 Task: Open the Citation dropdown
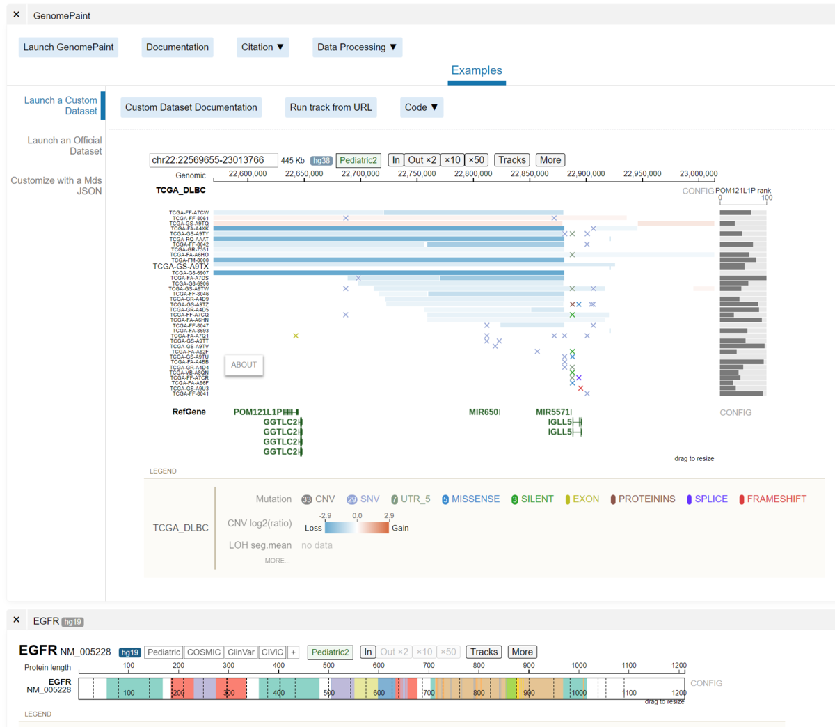[x=262, y=47]
